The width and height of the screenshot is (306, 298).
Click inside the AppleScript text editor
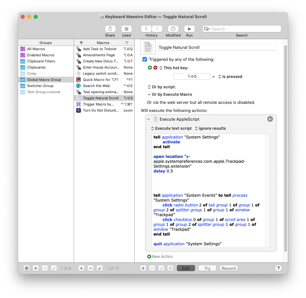tap(208, 191)
